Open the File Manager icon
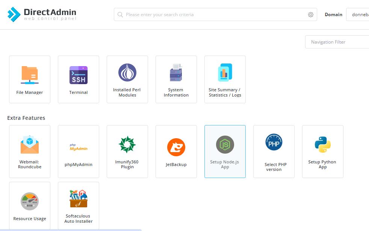Image resolution: width=369 pixels, height=231 pixels. coord(30,75)
